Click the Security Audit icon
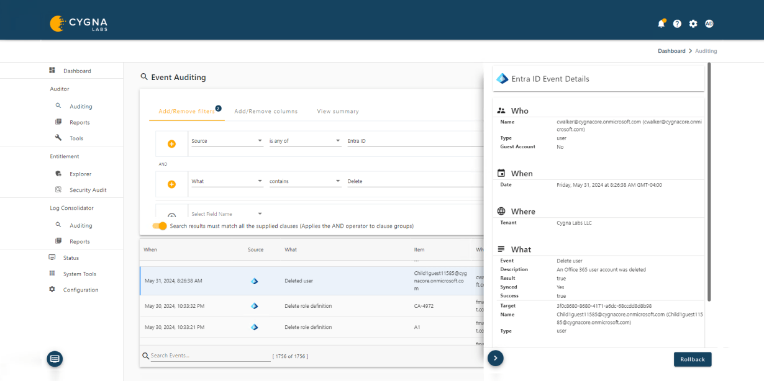Image resolution: width=764 pixels, height=381 pixels. tap(58, 189)
